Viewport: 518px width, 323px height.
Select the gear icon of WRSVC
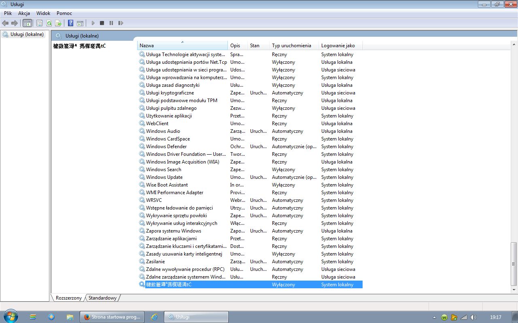(x=142, y=200)
